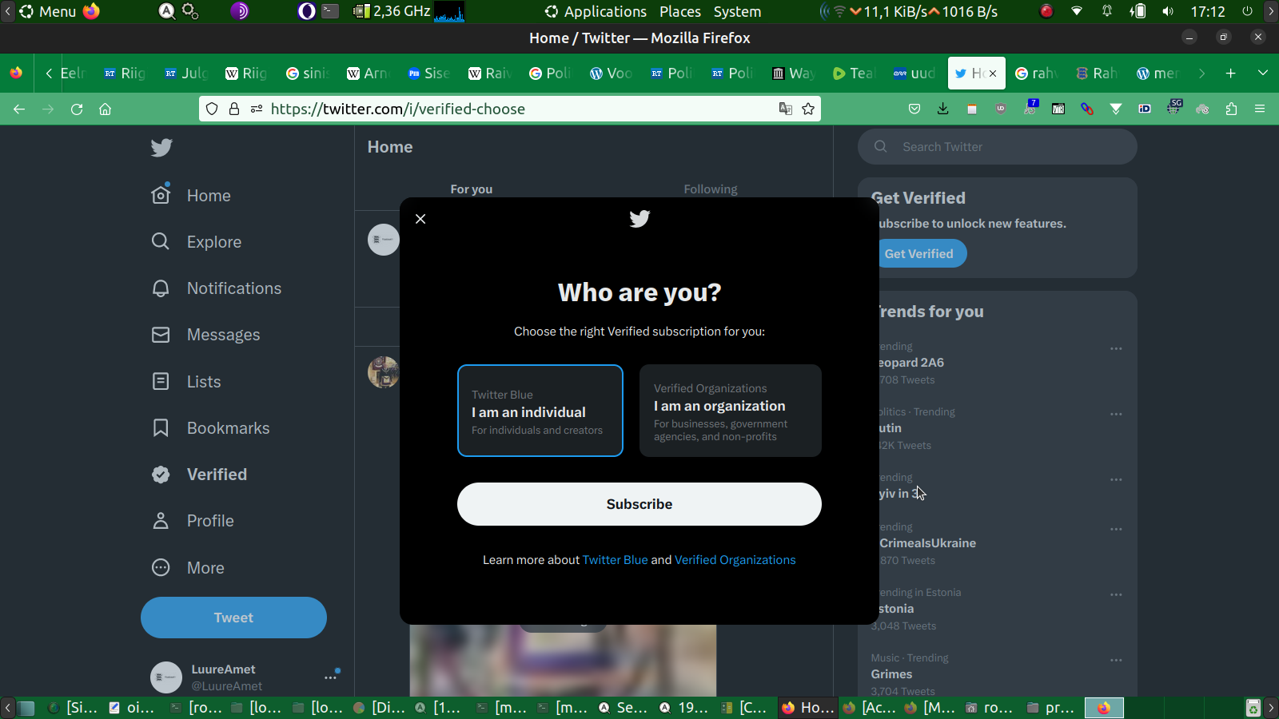Go to the Firefox home page
Image resolution: width=1279 pixels, height=719 pixels.
coord(105,109)
